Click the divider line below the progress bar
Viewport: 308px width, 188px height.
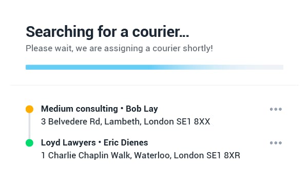(x=155, y=85)
